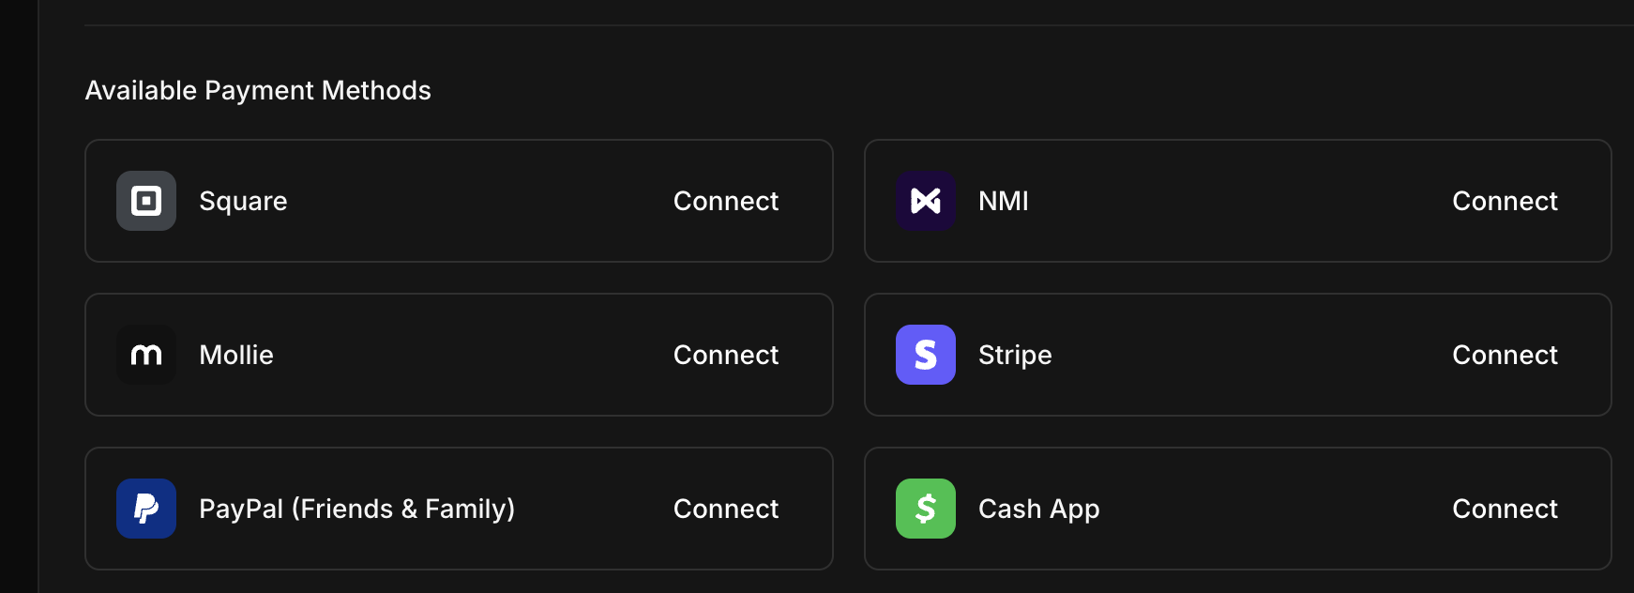Viewport: 1634px width, 593px height.
Task: Connect the Mollie payment method
Action: (725, 355)
